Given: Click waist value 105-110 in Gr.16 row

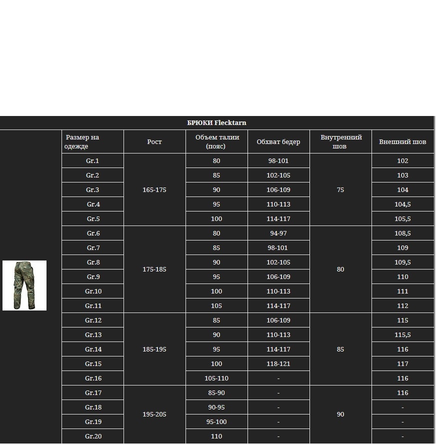Looking at the screenshot, I should click(216, 378).
